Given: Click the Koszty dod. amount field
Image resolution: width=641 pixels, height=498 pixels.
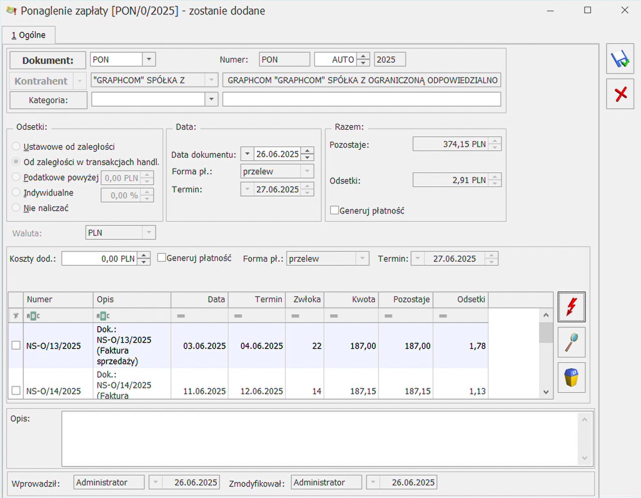Looking at the screenshot, I should click(100, 258).
